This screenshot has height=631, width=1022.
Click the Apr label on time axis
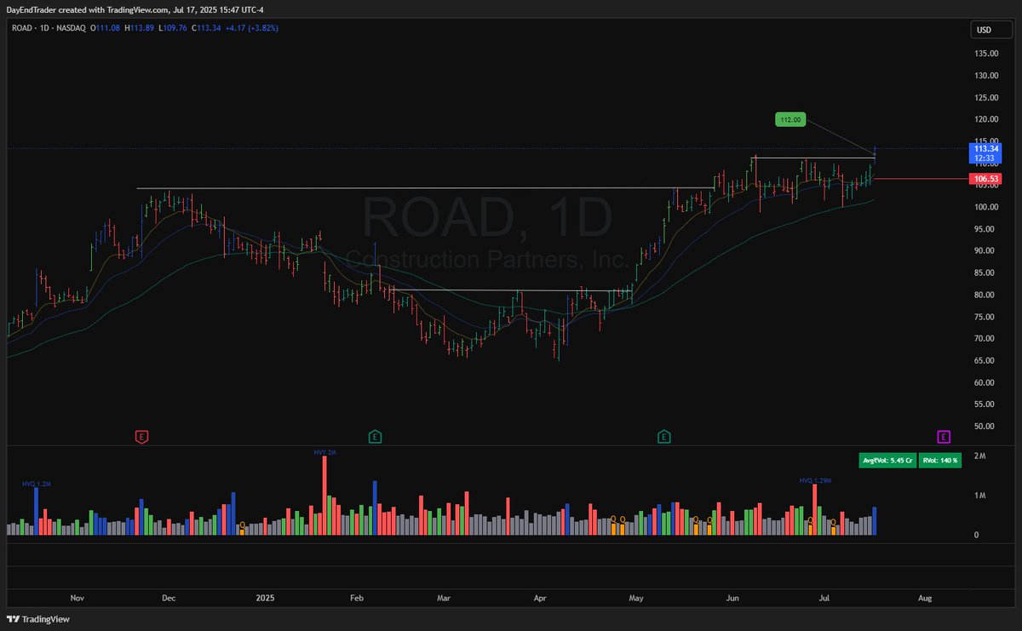(x=540, y=599)
